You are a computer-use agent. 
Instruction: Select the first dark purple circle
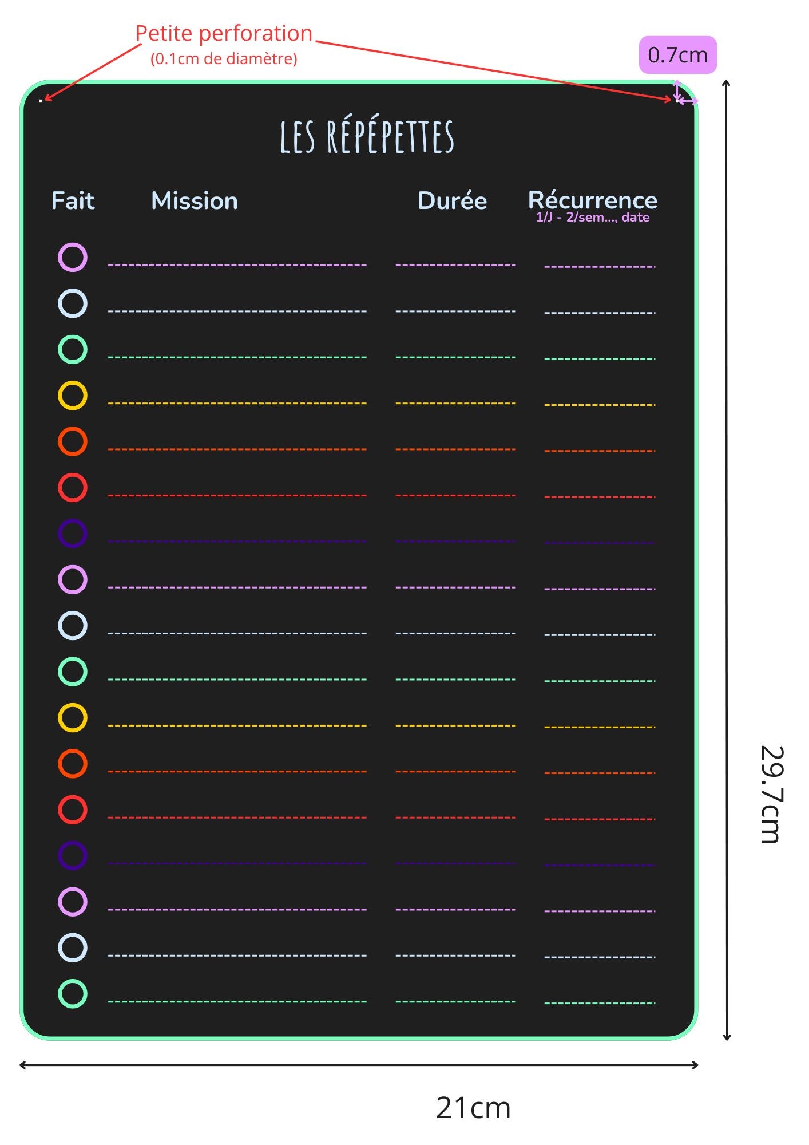73,534
